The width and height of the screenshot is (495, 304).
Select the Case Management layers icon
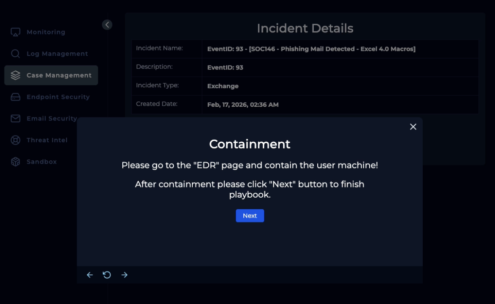tap(16, 75)
